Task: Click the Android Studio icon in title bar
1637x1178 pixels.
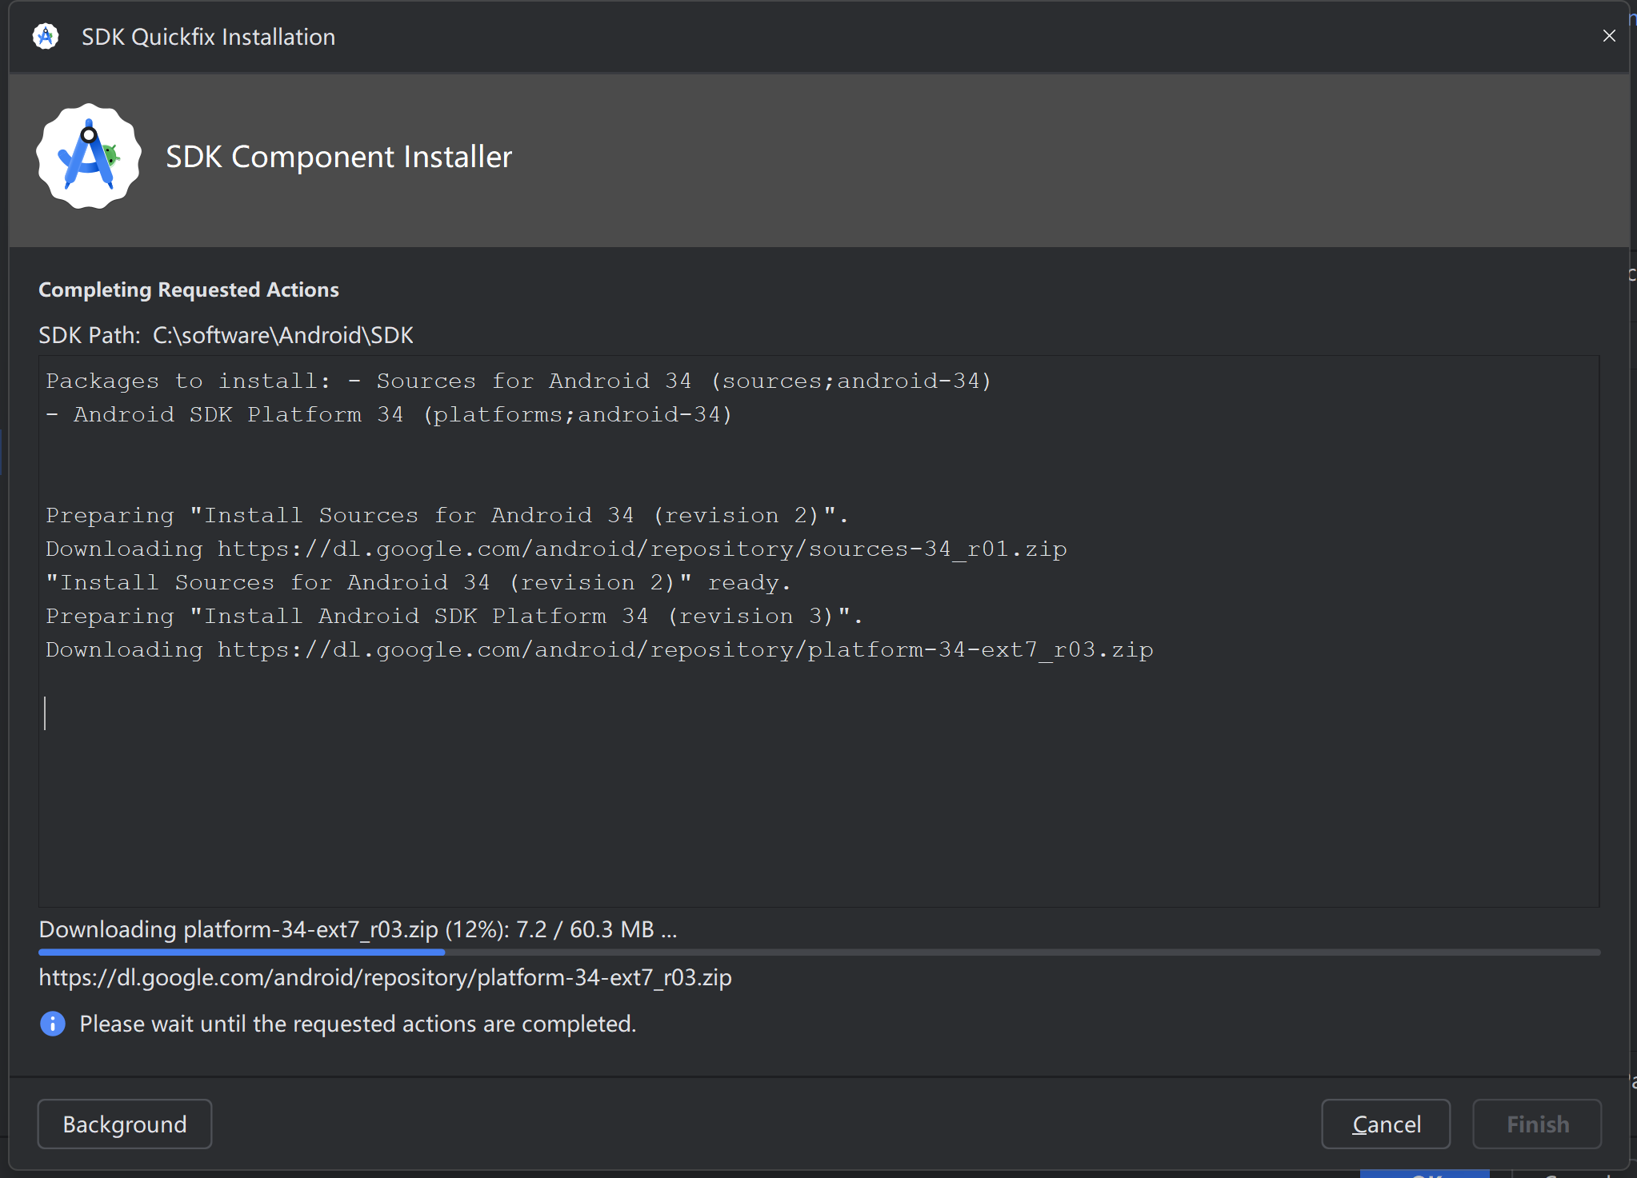Action: click(46, 36)
